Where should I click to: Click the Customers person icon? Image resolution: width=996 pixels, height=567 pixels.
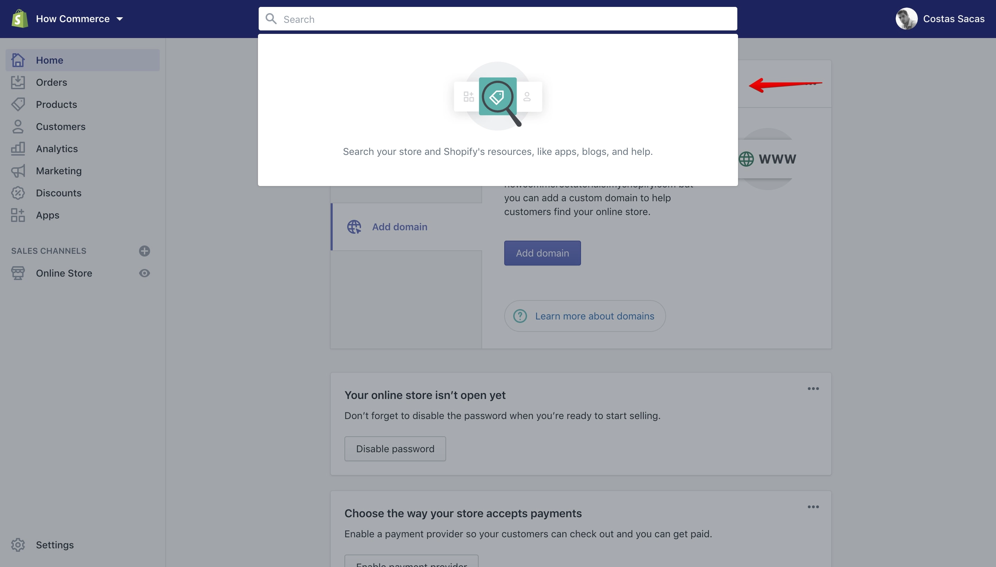point(18,127)
